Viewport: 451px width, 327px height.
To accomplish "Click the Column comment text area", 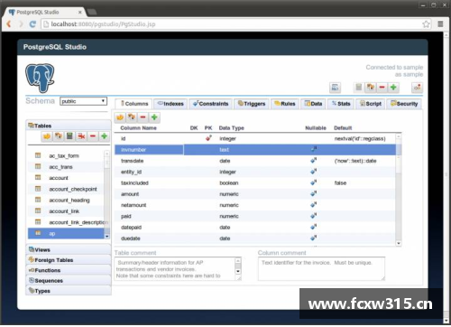I will coord(321,268).
